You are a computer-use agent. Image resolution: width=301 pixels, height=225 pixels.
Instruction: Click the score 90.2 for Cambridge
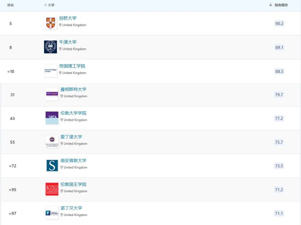[279, 23]
